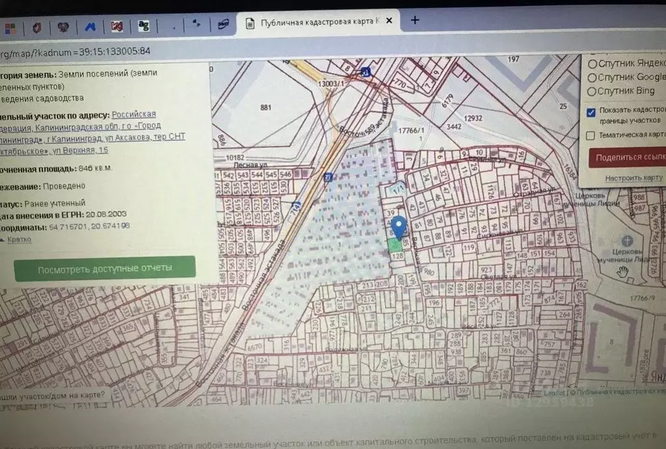Open the pinned tab with 'ag' icon

tap(143, 26)
